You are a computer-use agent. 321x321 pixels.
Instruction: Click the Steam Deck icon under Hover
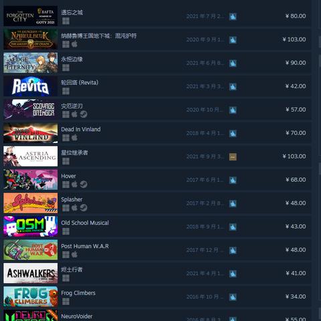click(x=84, y=185)
